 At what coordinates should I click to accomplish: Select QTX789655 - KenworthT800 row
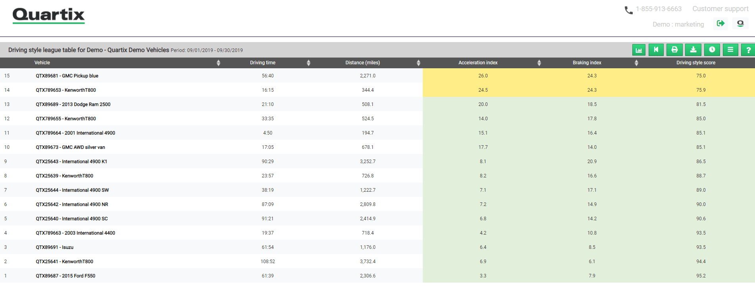[x=66, y=119]
